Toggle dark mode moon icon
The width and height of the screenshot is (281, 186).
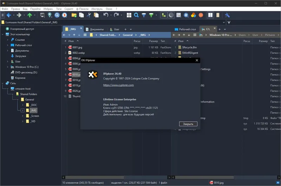click(x=171, y=15)
